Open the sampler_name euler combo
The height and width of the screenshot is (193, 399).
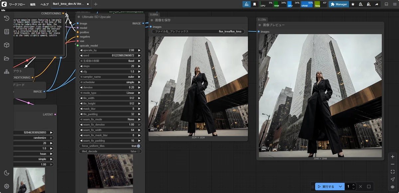pyautogui.click(x=110, y=77)
